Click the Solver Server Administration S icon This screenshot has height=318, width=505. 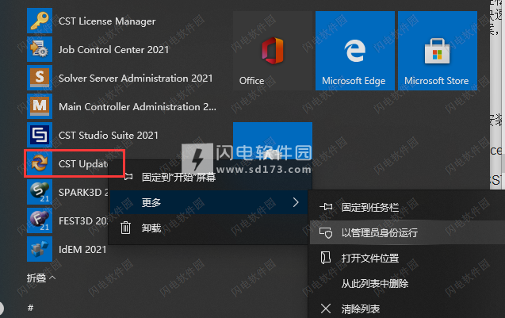point(40,78)
